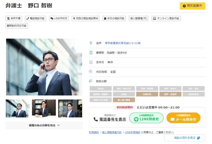The width and height of the screenshot is (212, 144).
Task: Click the highlighted 差押・仮差押 field tag
Action: pos(170,94)
